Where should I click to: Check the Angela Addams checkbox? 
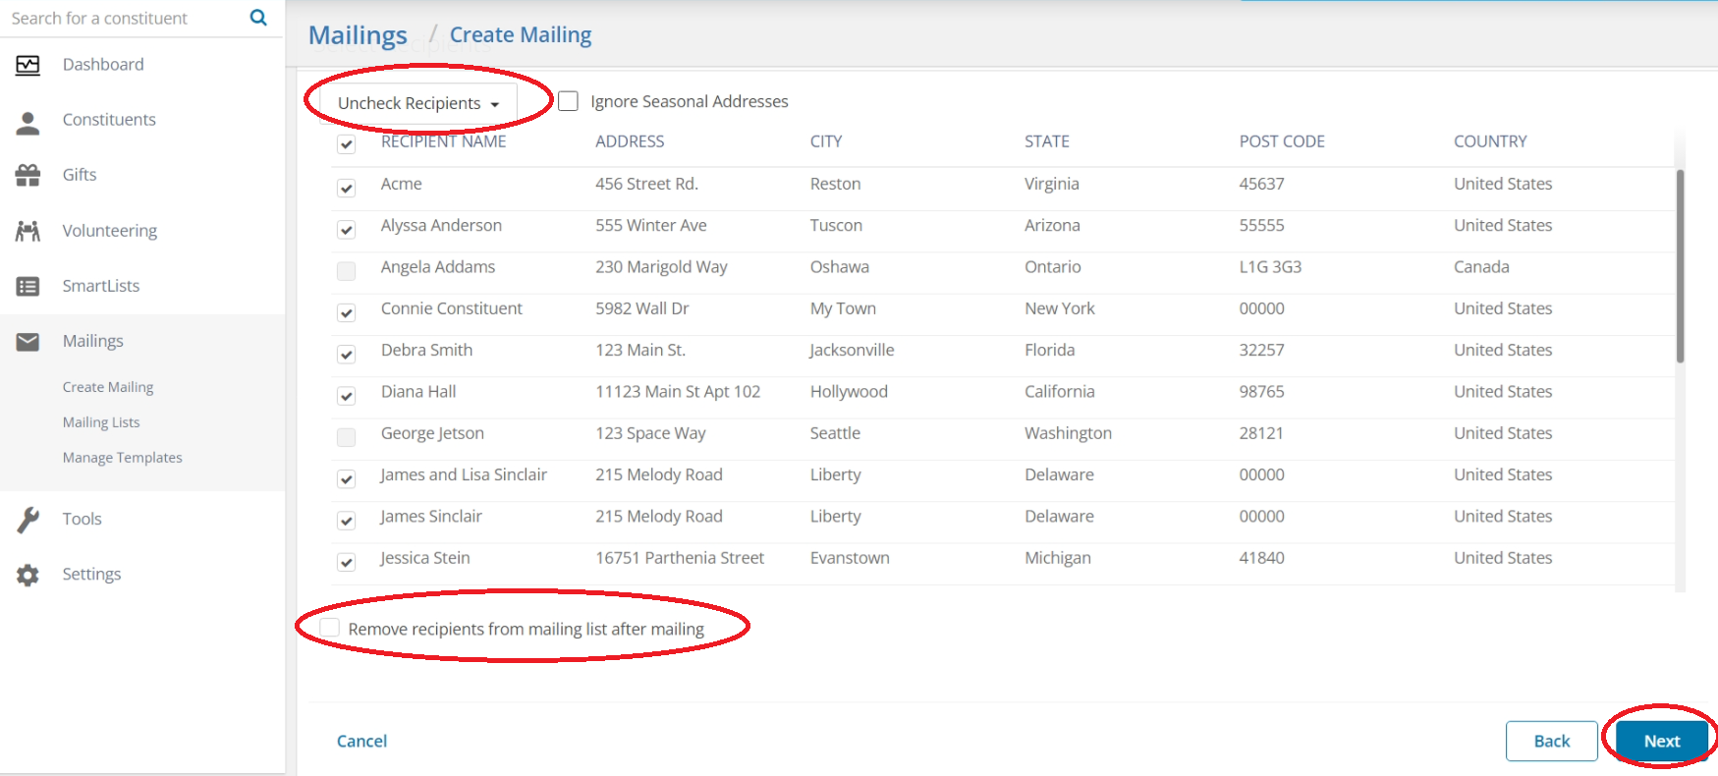[x=346, y=271]
